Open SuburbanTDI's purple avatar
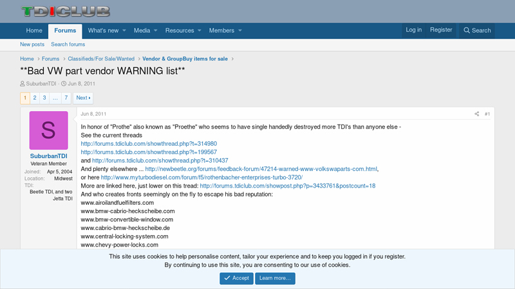 (49, 130)
